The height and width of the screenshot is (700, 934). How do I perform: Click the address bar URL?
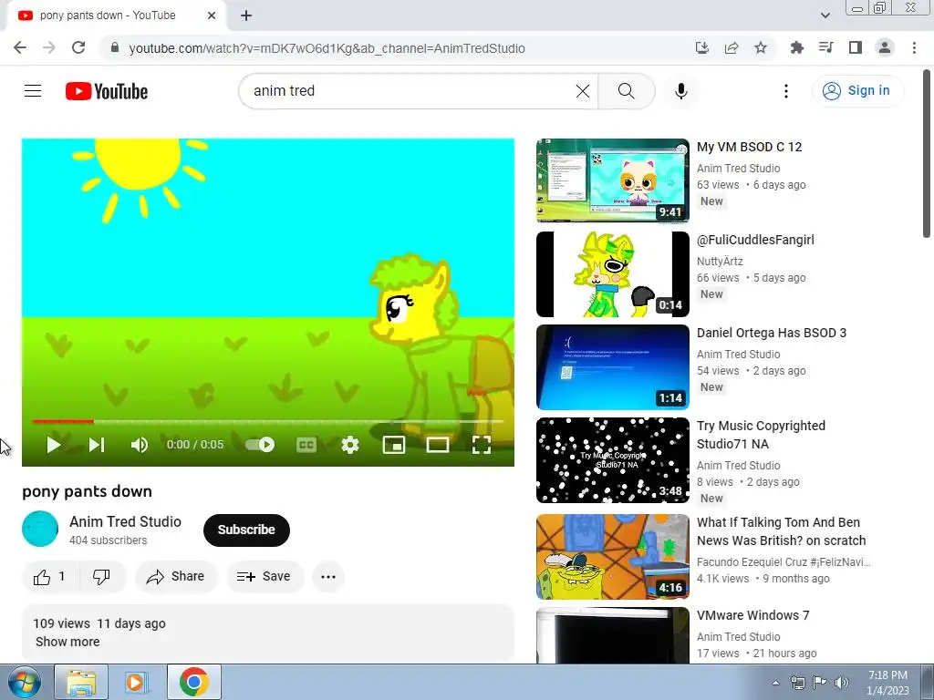[327, 49]
